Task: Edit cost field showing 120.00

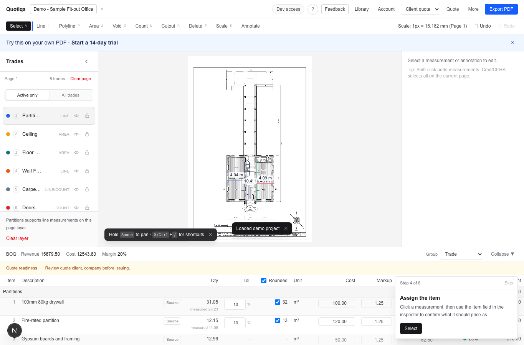Action: click(337, 322)
